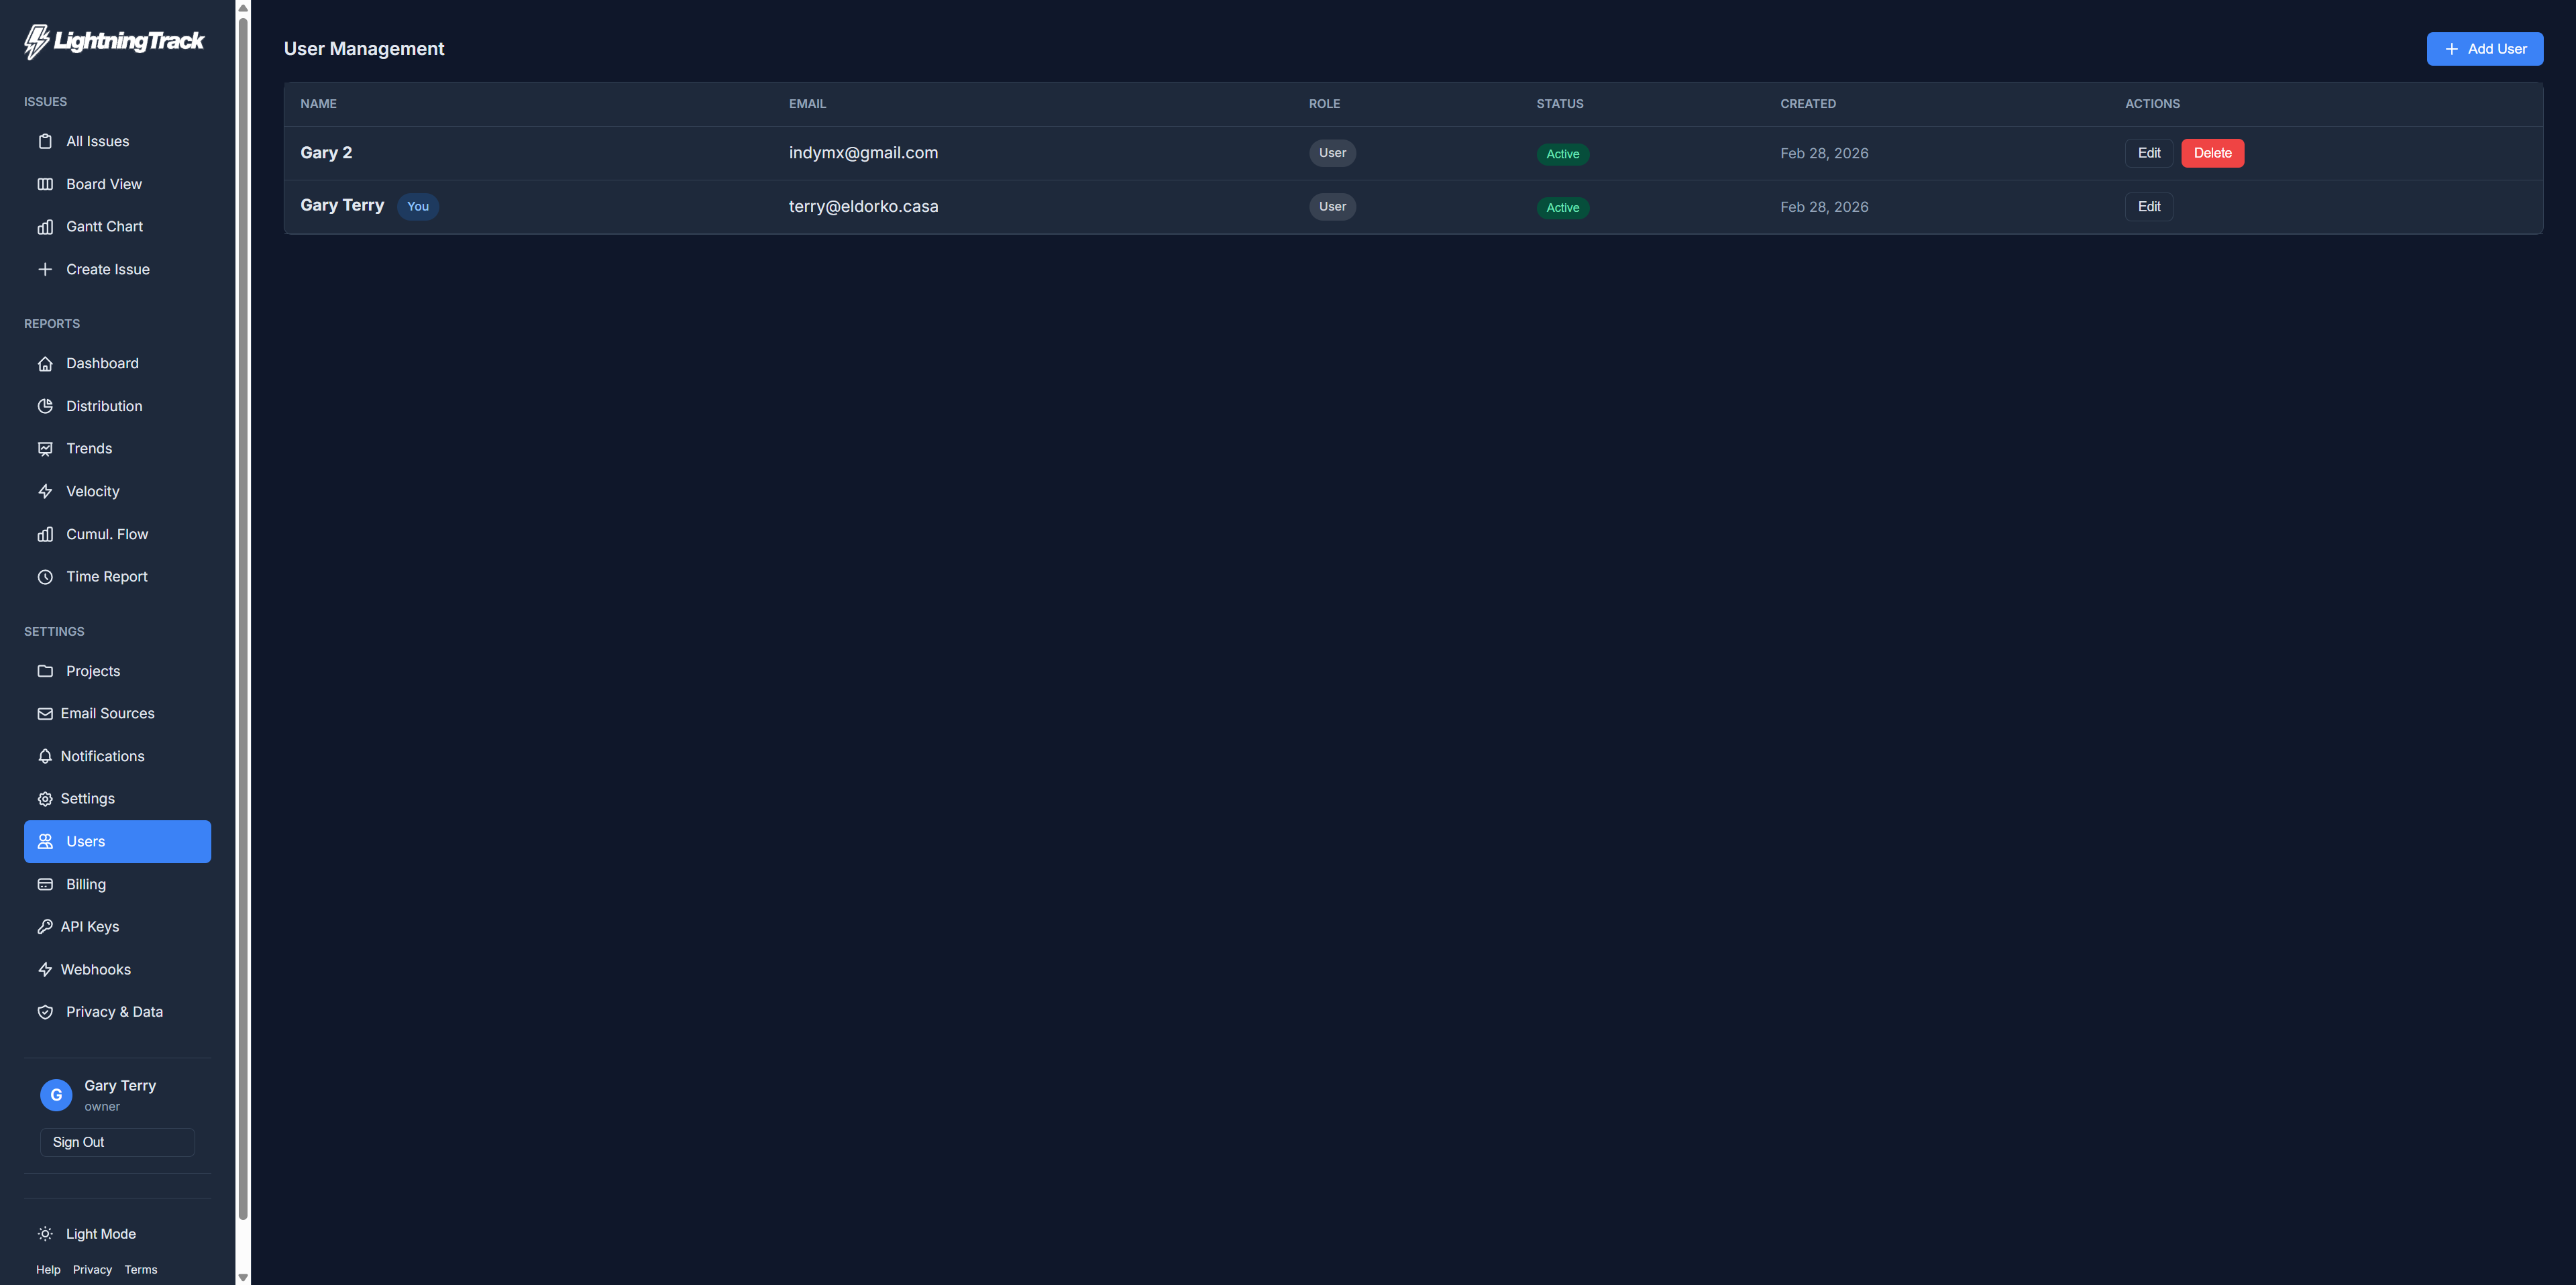
Task: Switch to the Users section
Action: 116,841
